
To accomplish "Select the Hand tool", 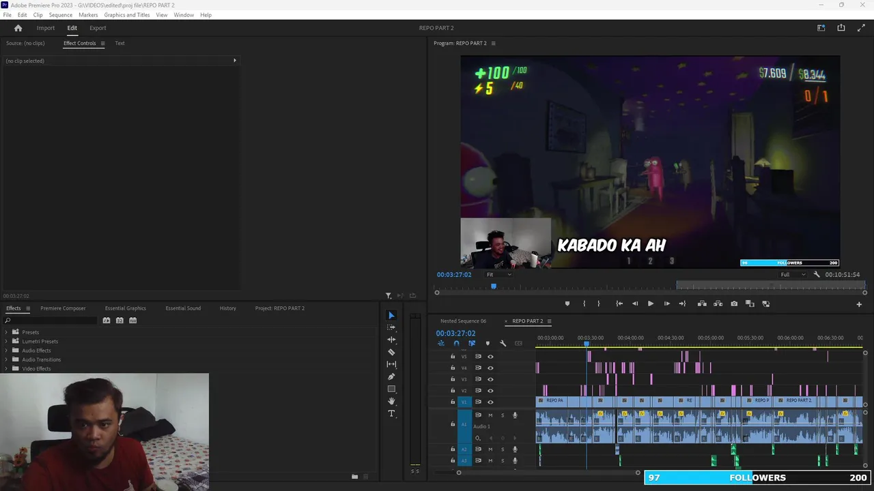I will (391, 401).
